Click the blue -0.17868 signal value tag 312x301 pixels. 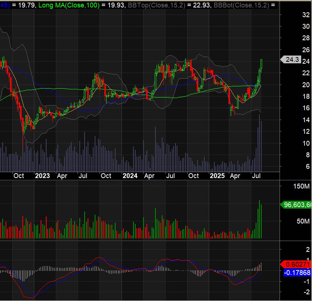point(297,273)
